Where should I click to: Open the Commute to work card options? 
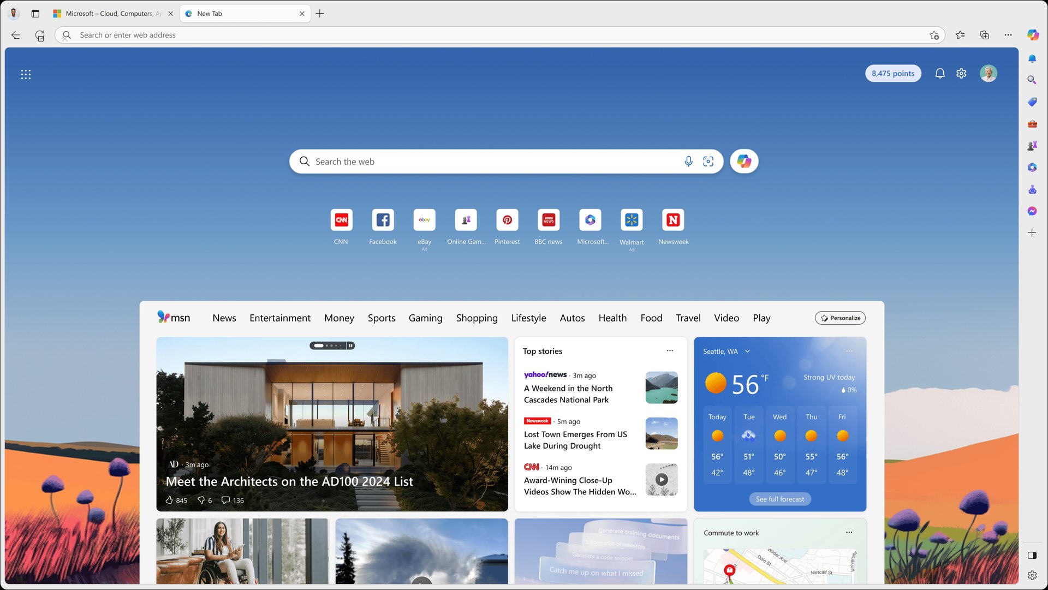849,532
